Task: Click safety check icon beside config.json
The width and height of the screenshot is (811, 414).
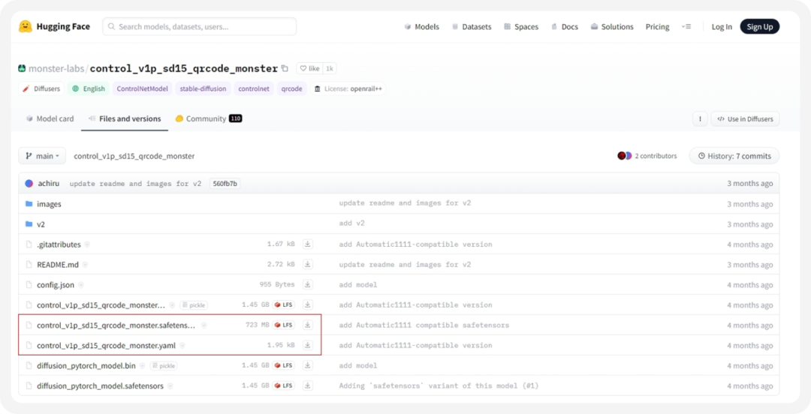Action: pos(80,285)
